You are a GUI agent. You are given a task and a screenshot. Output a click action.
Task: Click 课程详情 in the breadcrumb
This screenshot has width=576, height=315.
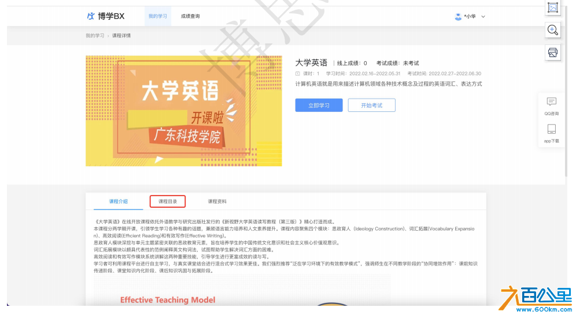121,36
